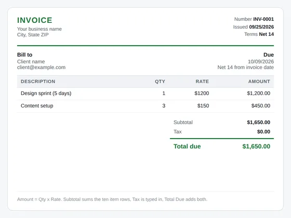Click the $150 rate cell

(203, 106)
